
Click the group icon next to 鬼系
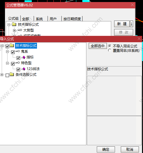(18, 51)
